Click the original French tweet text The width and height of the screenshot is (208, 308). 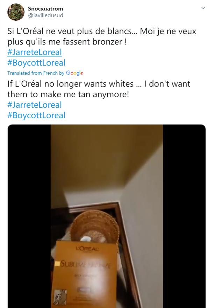coord(102,36)
